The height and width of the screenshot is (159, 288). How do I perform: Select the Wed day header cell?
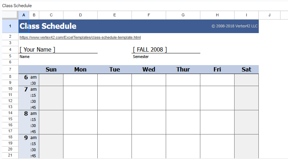pyautogui.click(x=149, y=70)
